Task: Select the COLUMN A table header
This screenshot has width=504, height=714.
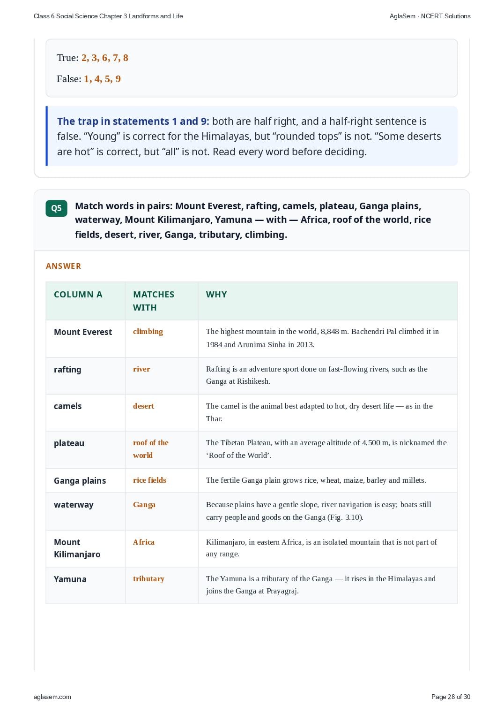Action: click(78, 295)
